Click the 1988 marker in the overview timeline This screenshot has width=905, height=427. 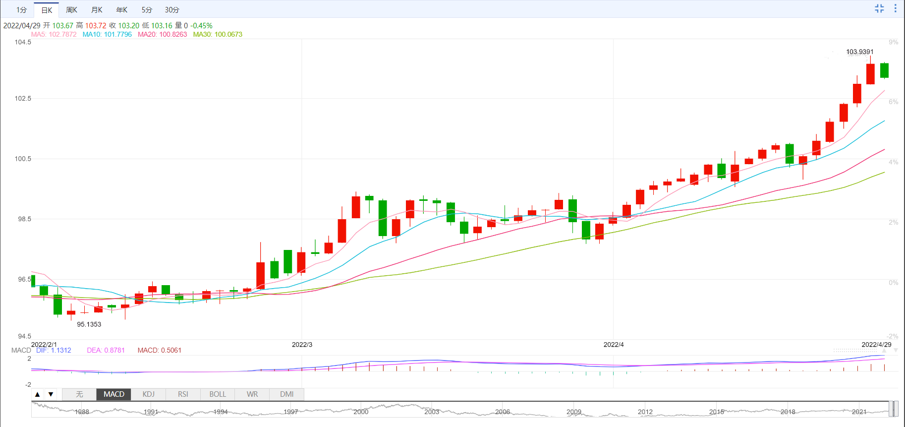(x=82, y=412)
